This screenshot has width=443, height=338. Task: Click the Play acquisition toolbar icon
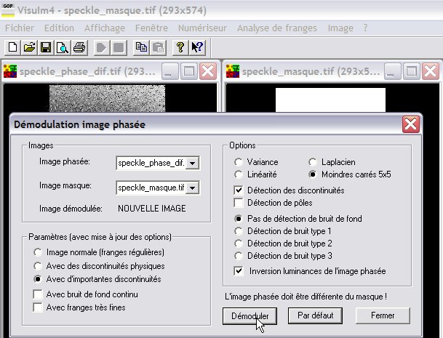click(101, 47)
